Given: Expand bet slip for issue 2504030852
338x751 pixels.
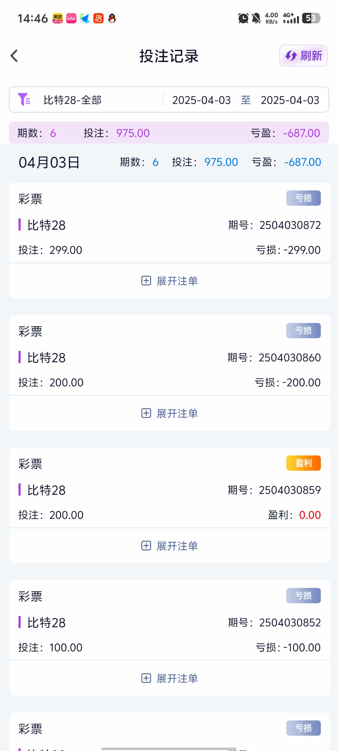Looking at the screenshot, I should point(170,678).
